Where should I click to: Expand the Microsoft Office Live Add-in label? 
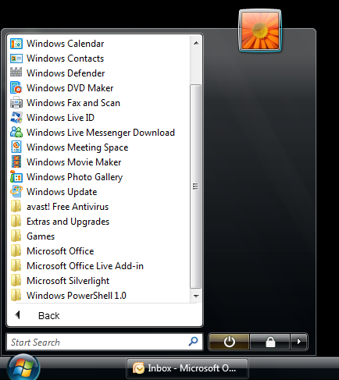click(x=85, y=266)
